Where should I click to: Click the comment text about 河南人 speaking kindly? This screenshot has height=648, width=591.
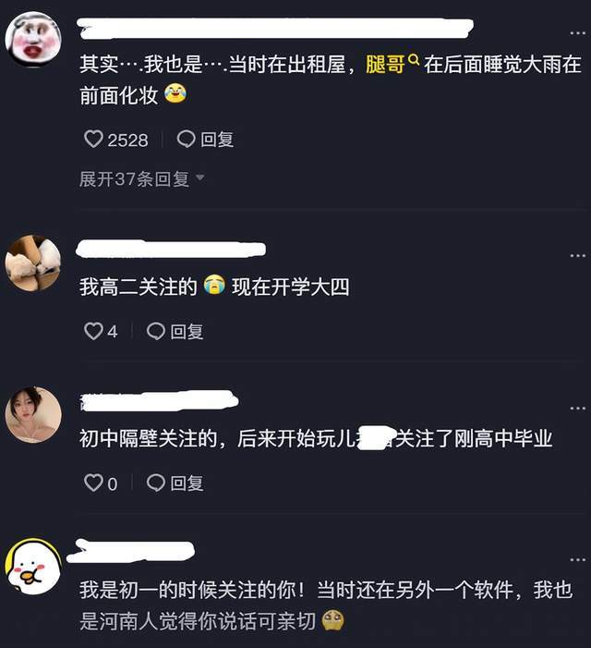pyautogui.click(x=326, y=605)
